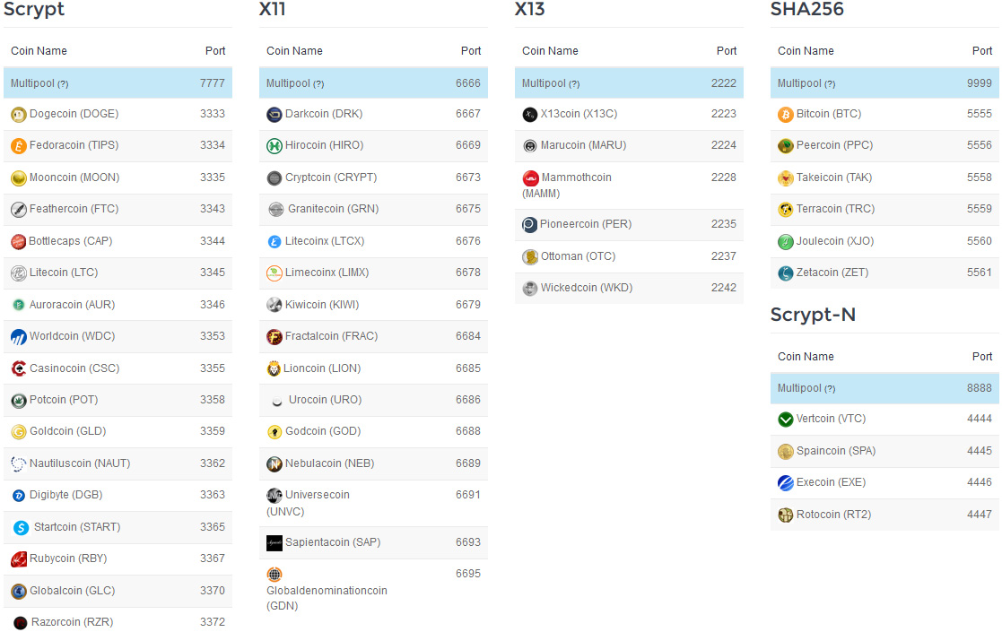Click the Worldcoin icon

point(18,337)
